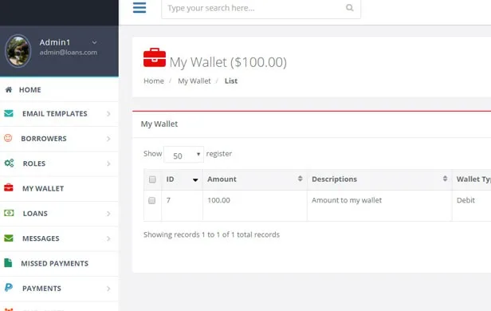Expand the Admin1 profile chevron

94,42
